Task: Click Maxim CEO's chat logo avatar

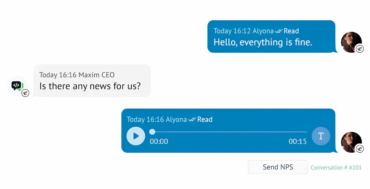Action: coord(17,85)
